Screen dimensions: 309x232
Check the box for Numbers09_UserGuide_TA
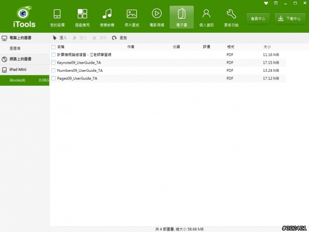coord(53,70)
